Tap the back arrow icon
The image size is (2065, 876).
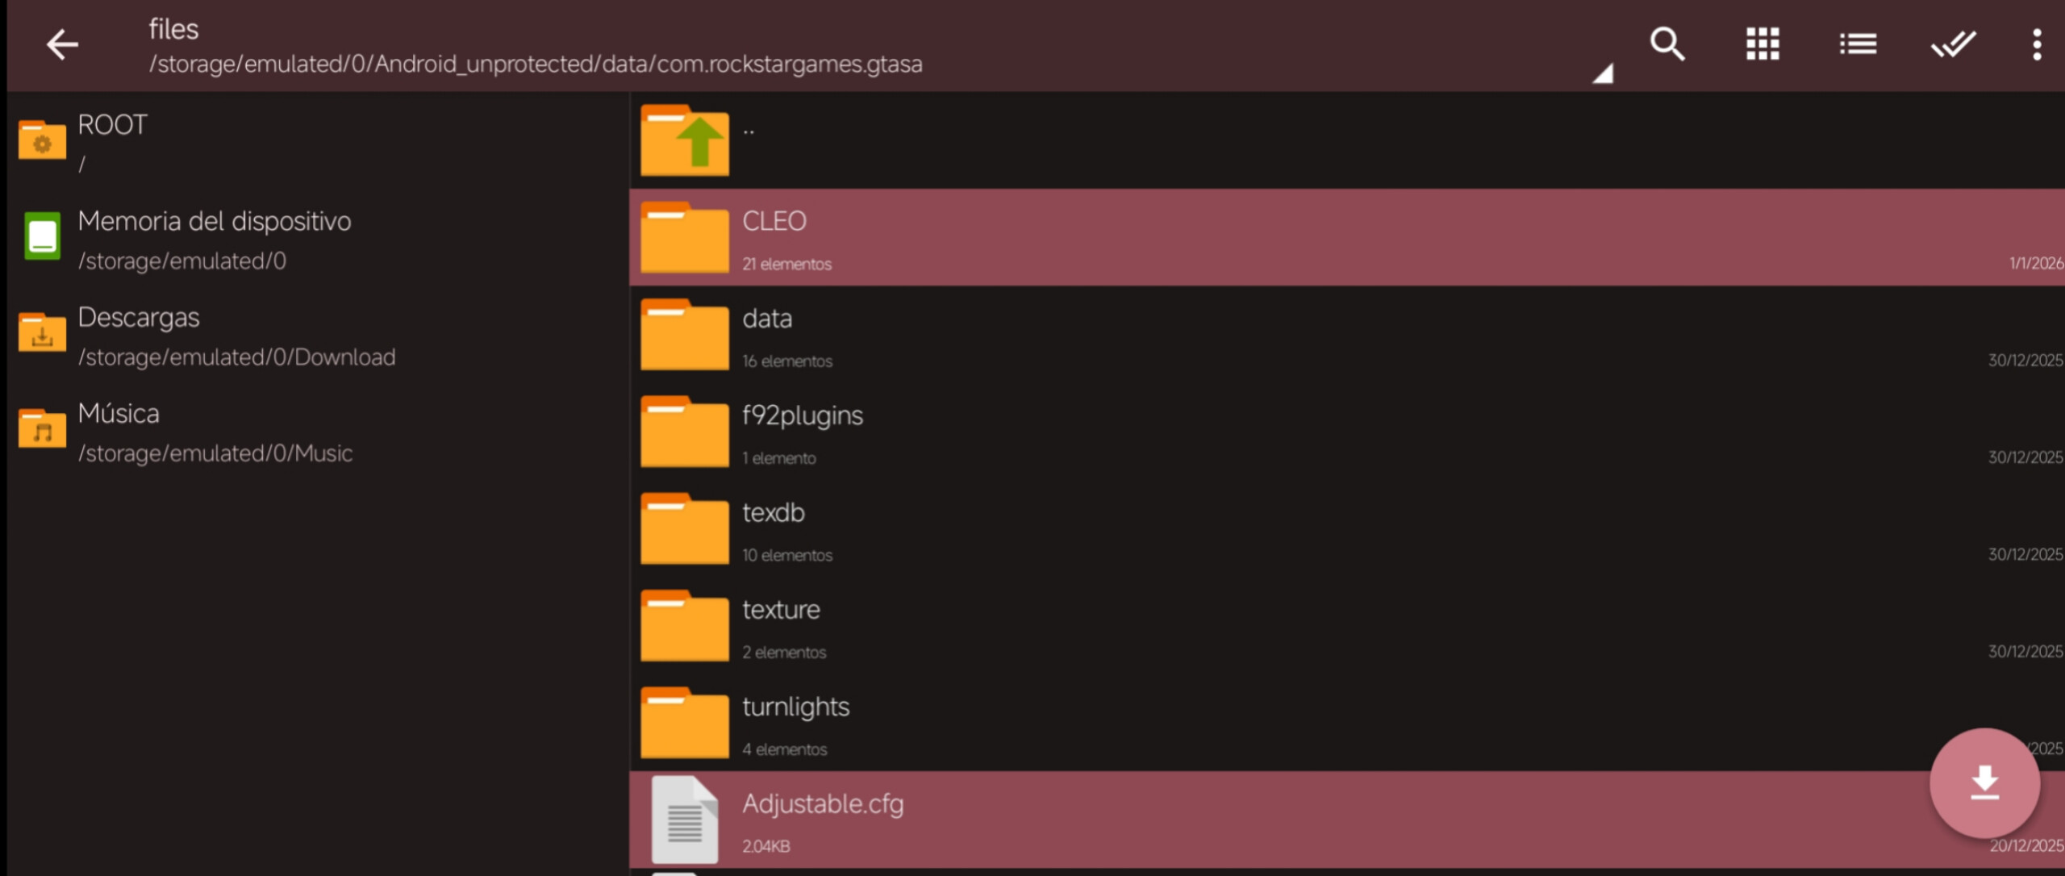(62, 44)
